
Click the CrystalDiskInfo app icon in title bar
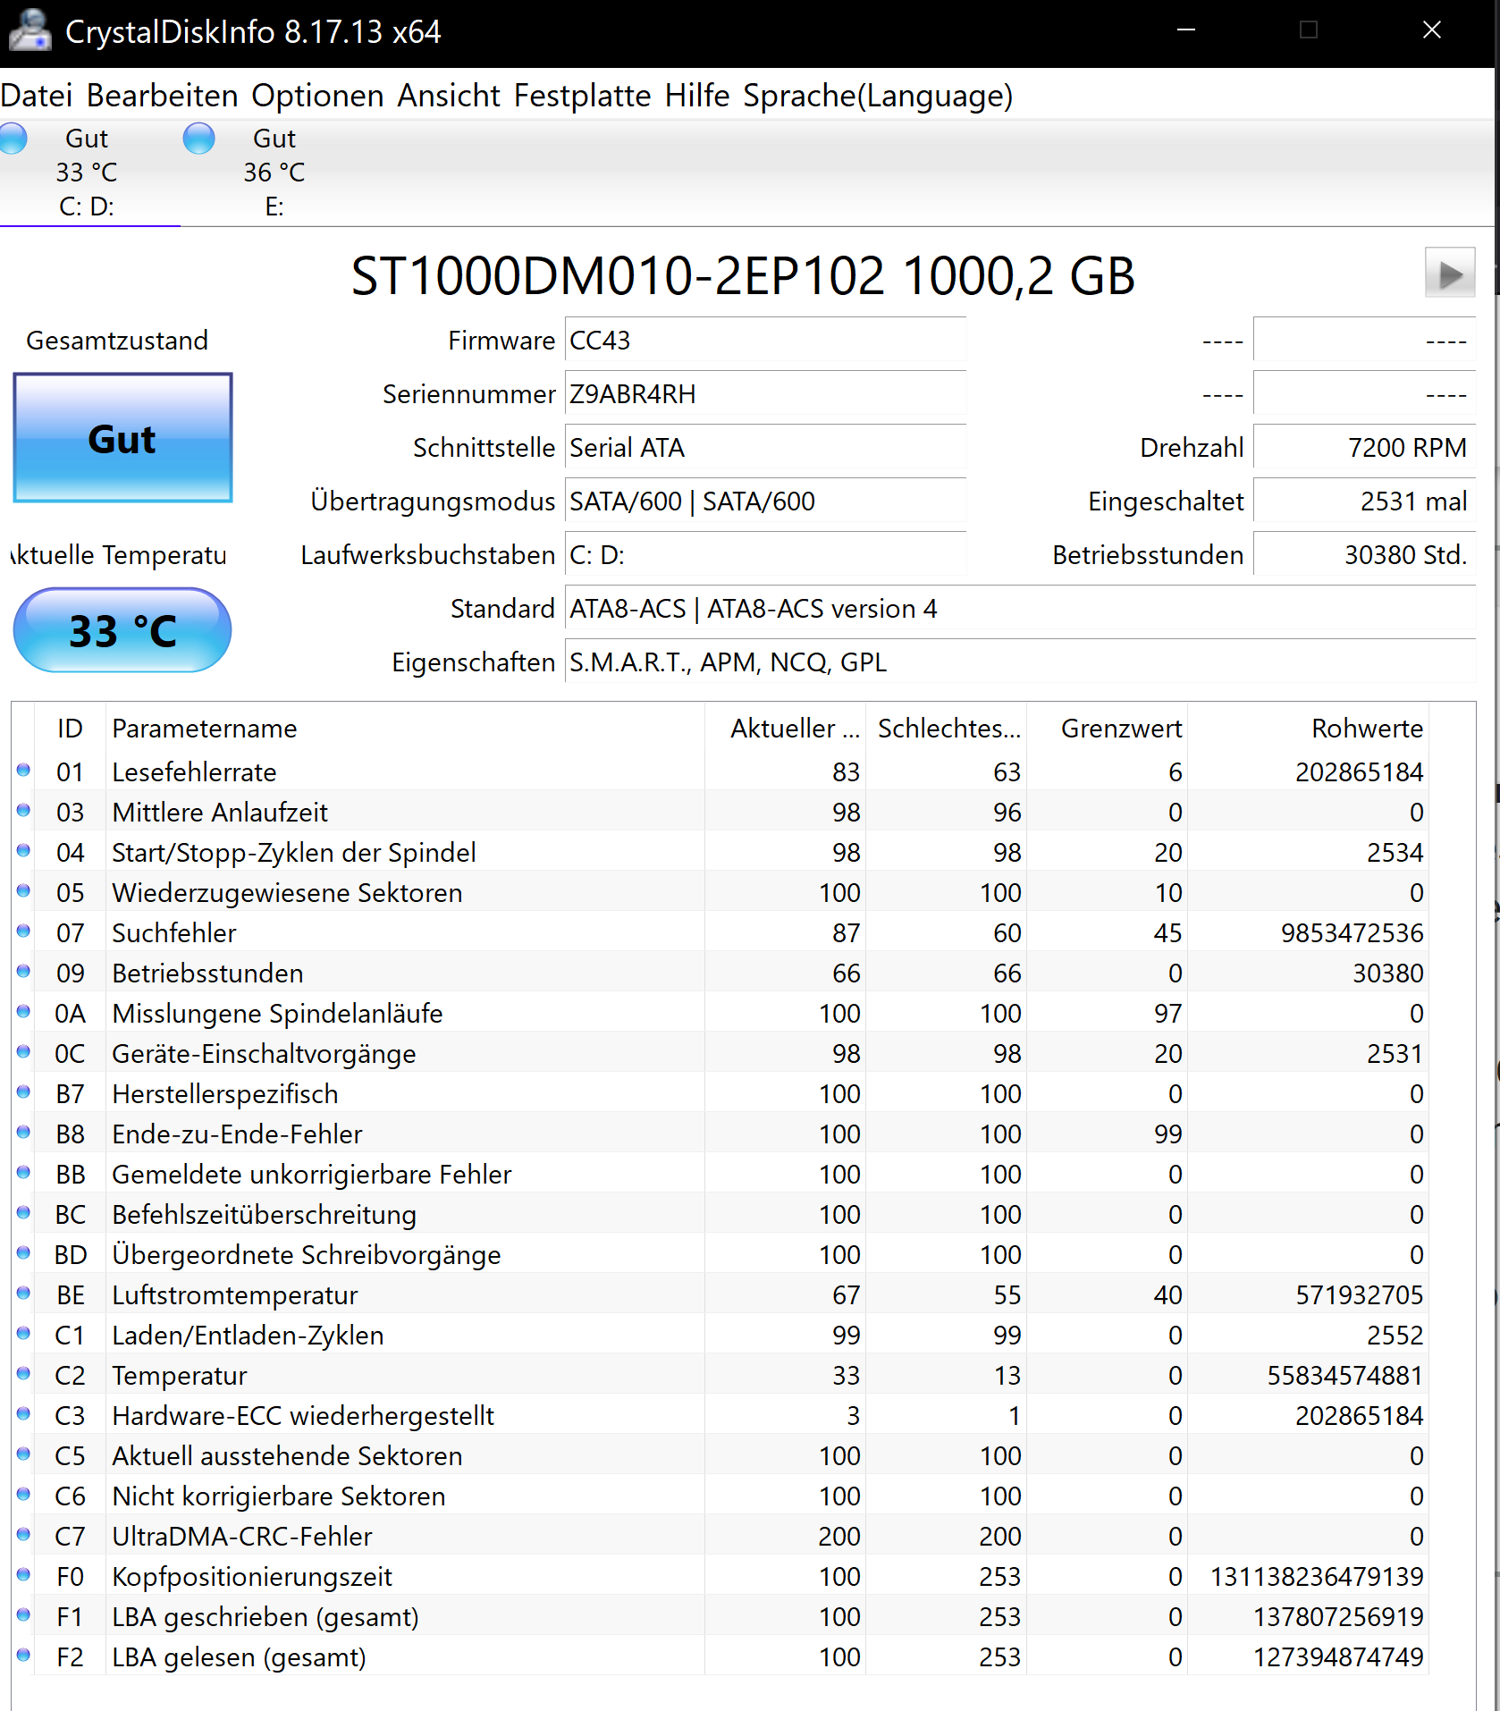tap(29, 29)
